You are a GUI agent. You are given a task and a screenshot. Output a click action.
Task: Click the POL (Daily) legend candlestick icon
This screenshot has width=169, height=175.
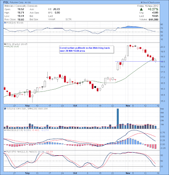(5, 44)
